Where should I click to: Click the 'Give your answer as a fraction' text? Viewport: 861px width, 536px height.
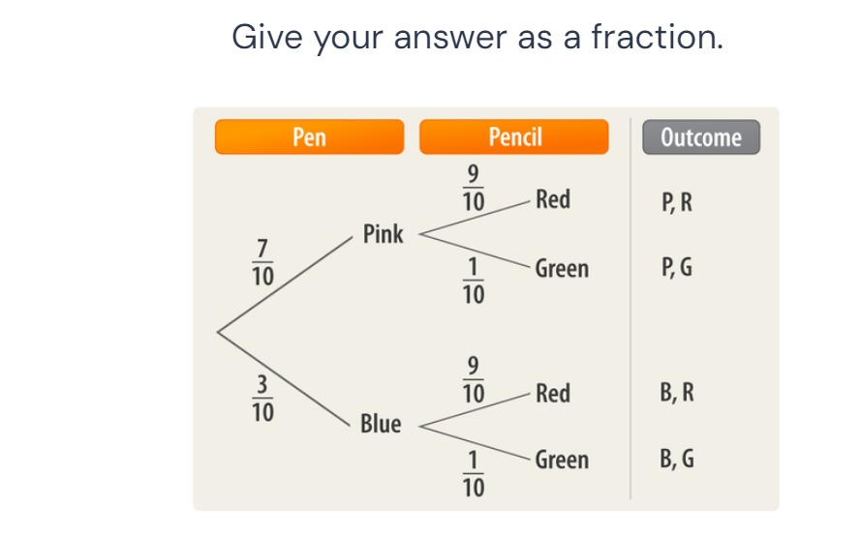pos(477,38)
